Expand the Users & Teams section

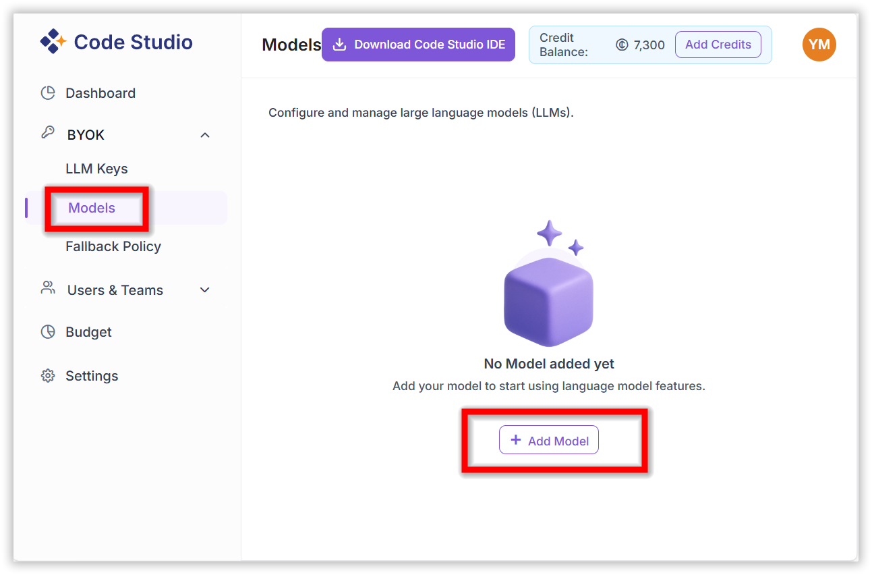click(x=204, y=289)
